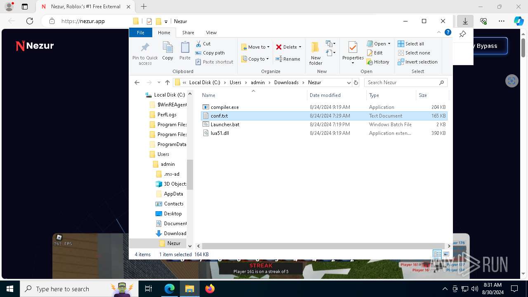Click the Search Nezur field
Viewport: 528px width, 297px height.
coord(405,82)
